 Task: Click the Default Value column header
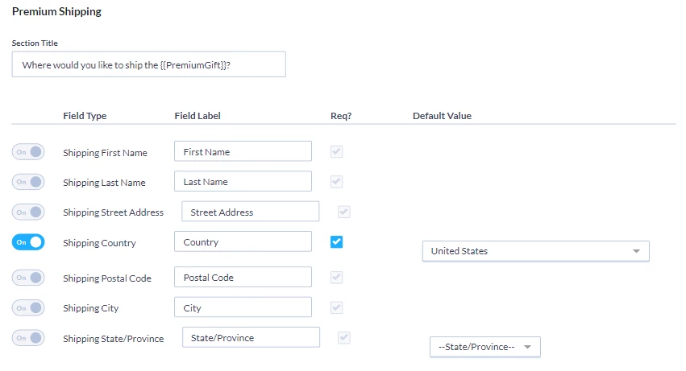[x=442, y=116]
